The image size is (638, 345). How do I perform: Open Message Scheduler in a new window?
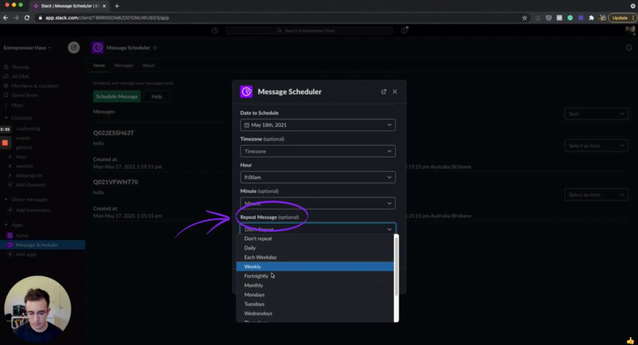pyautogui.click(x=383, y=91)
